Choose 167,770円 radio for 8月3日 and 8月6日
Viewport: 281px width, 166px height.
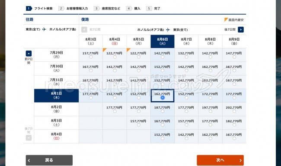163,125
